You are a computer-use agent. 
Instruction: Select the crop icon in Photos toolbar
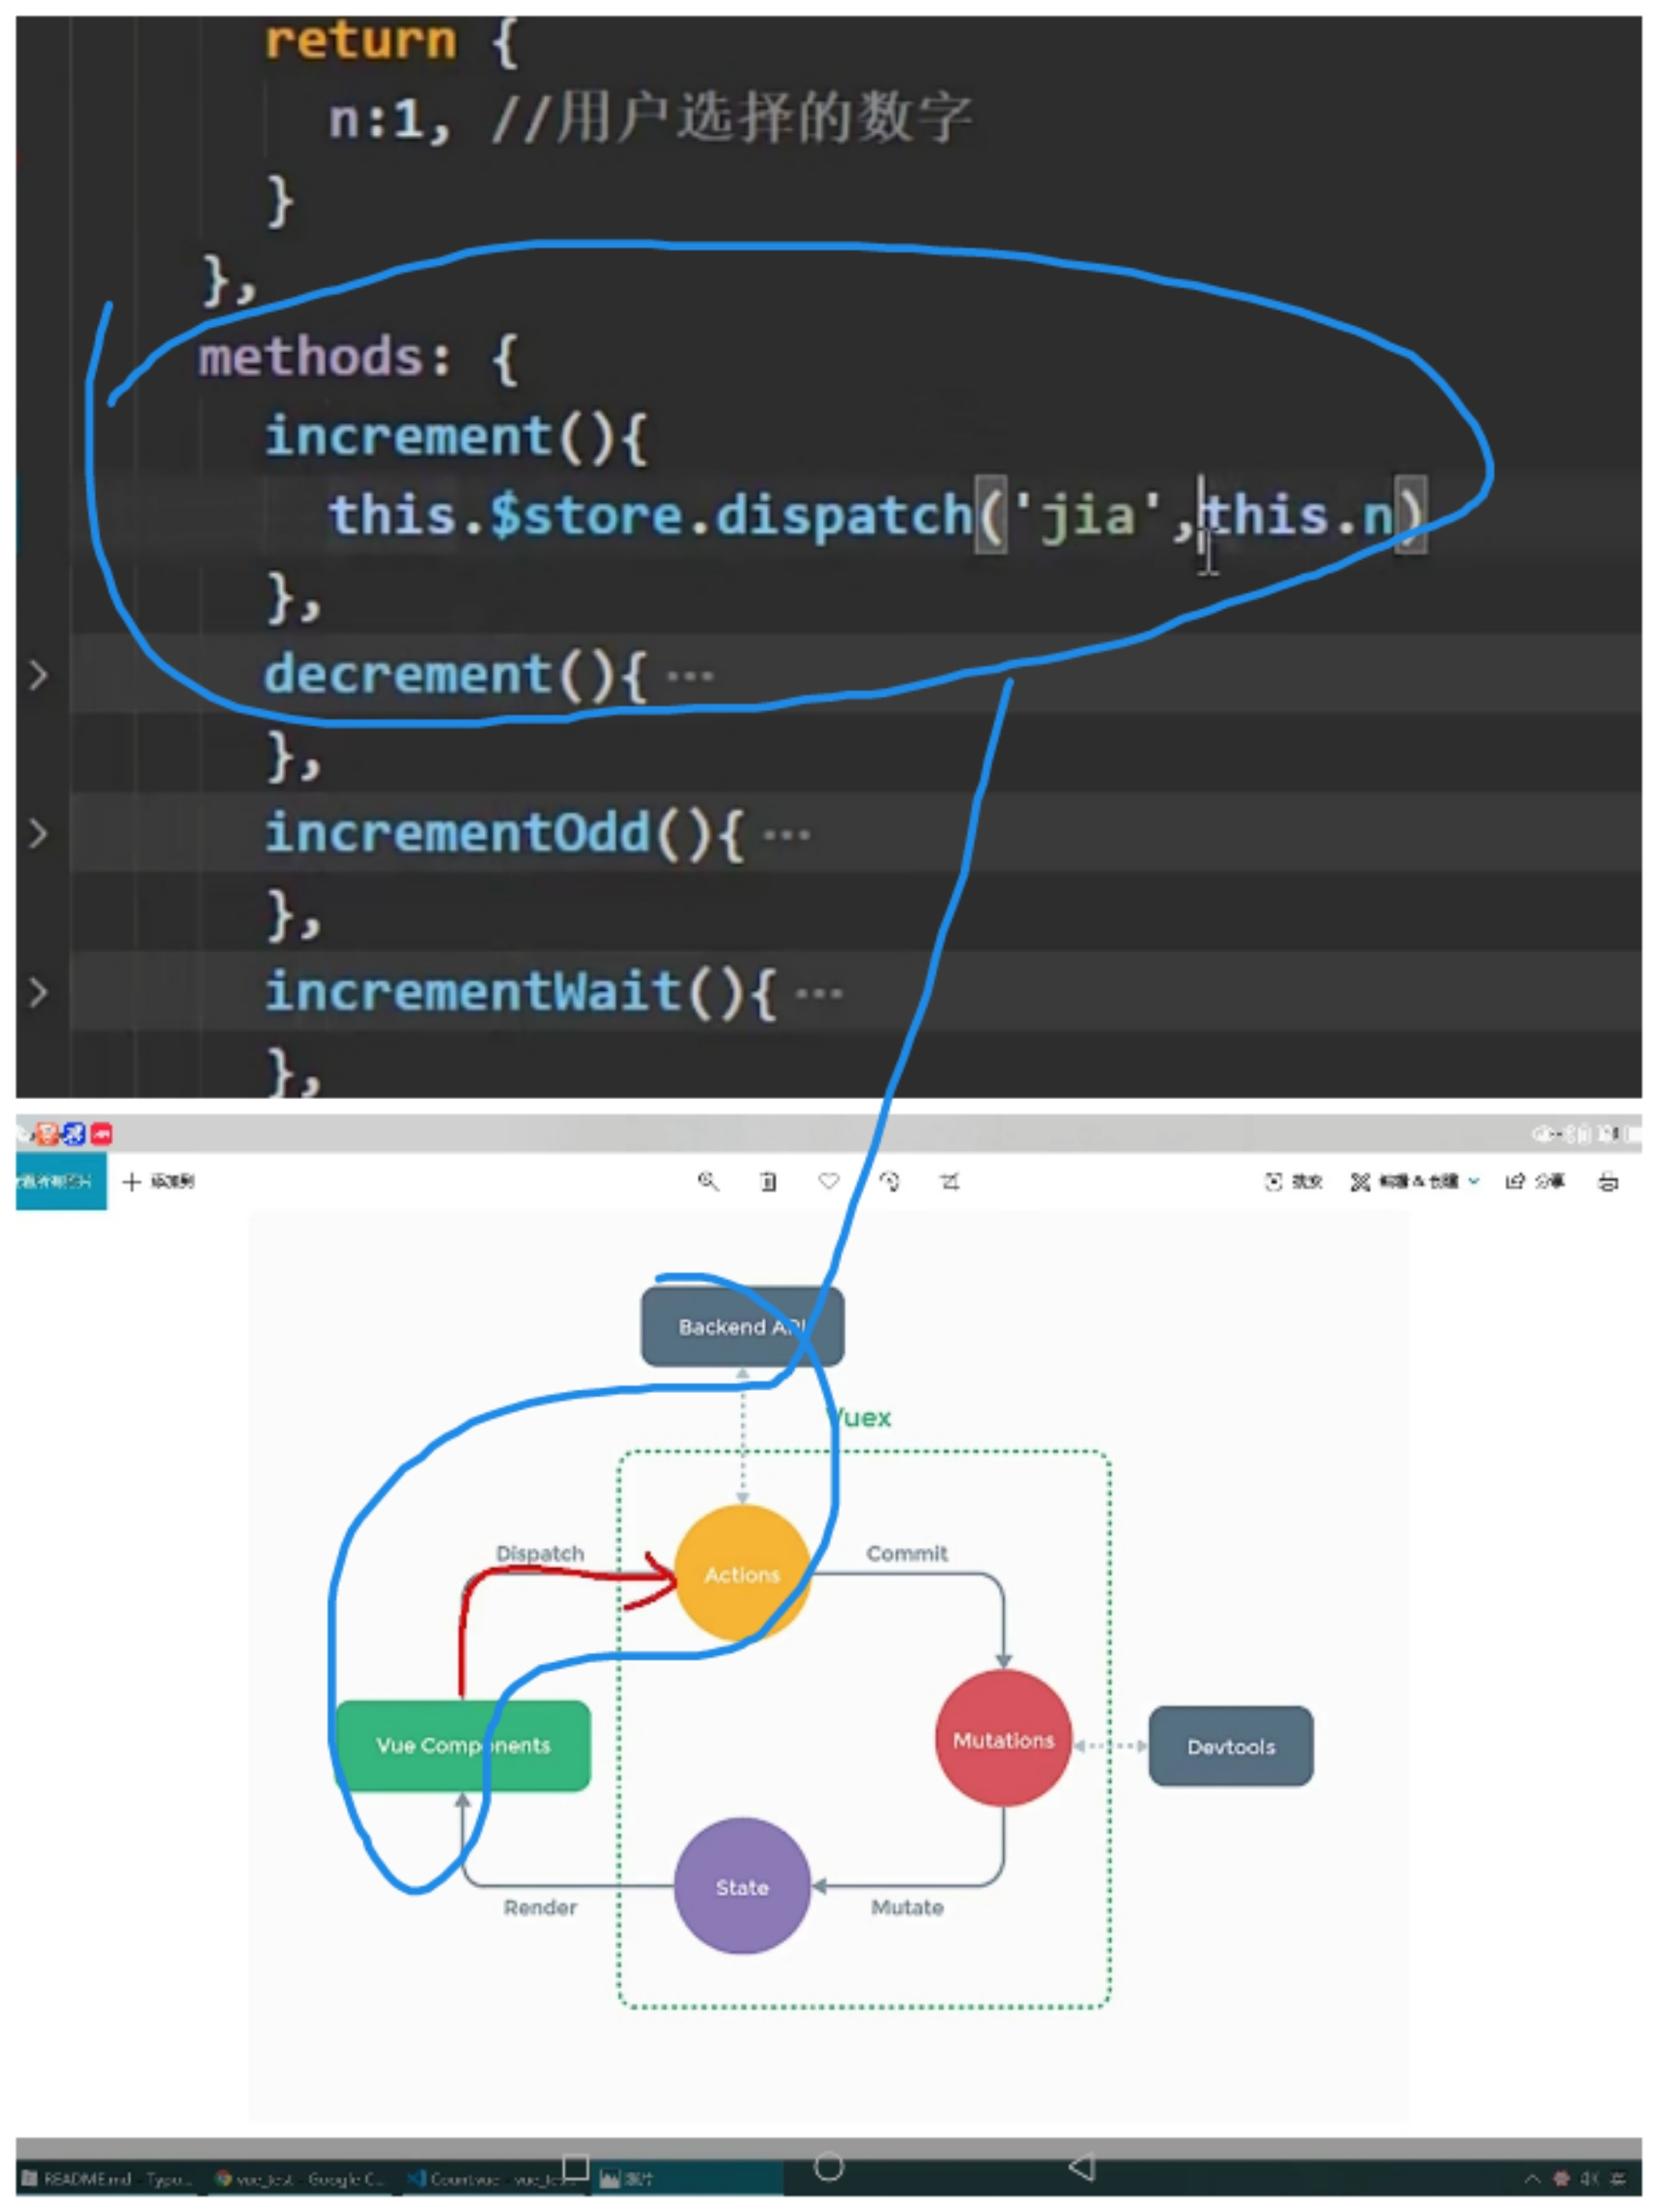950,1182
